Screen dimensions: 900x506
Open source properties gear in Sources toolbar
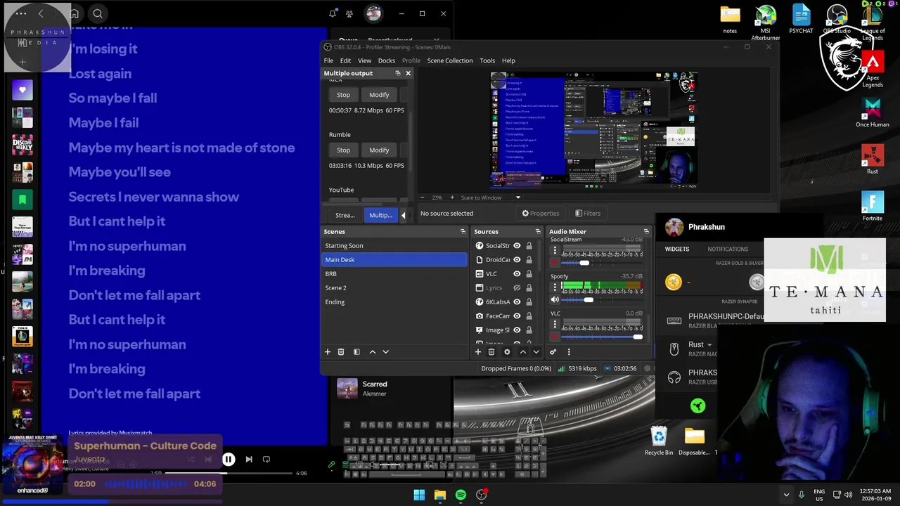[x=507, y=352]
